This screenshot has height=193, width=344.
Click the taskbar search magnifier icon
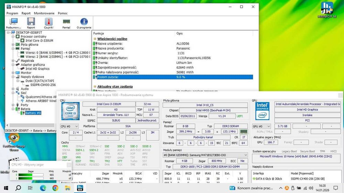[18, 188]
